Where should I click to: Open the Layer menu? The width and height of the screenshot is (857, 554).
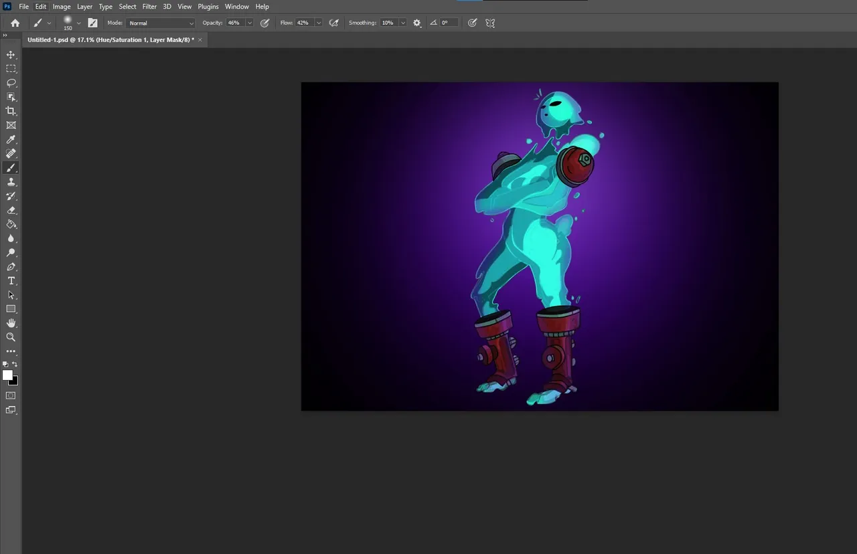[84, 7]
